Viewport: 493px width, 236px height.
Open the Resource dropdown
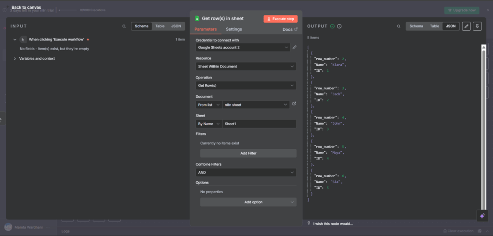pos(246,66)
